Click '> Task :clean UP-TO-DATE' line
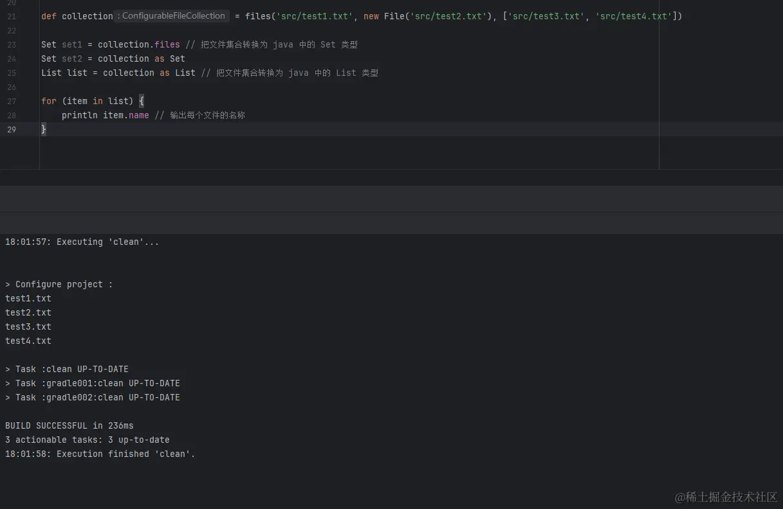Viewport: 783px width, 509px height. point(67,369)
